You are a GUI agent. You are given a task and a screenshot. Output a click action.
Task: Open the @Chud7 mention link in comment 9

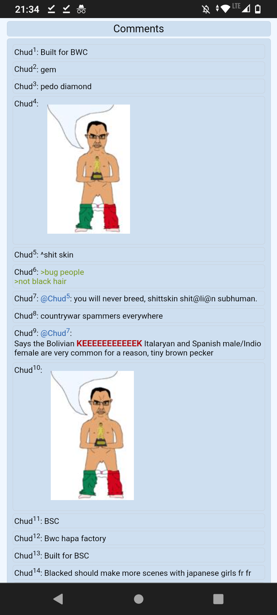pyautogui.click(x=55, y=333)
